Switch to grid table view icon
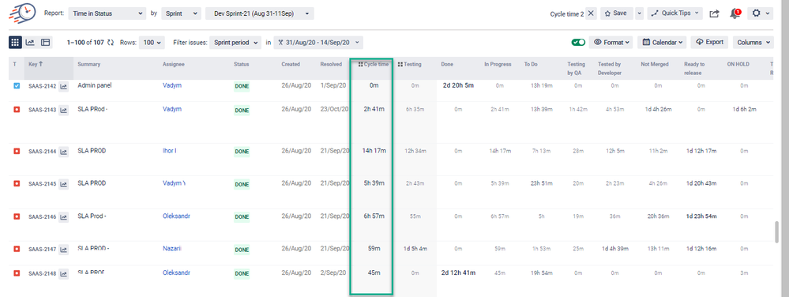This screenshot has width=789, height=297. pos(14,43)
